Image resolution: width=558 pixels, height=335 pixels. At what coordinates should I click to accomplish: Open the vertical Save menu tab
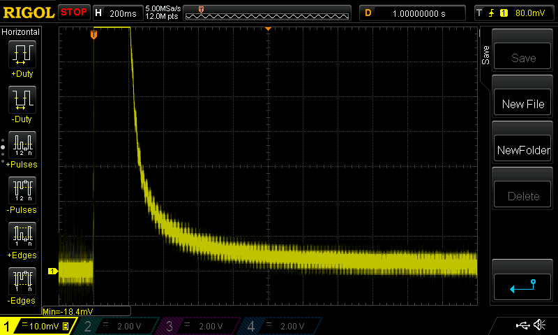(x=485, y=55)
